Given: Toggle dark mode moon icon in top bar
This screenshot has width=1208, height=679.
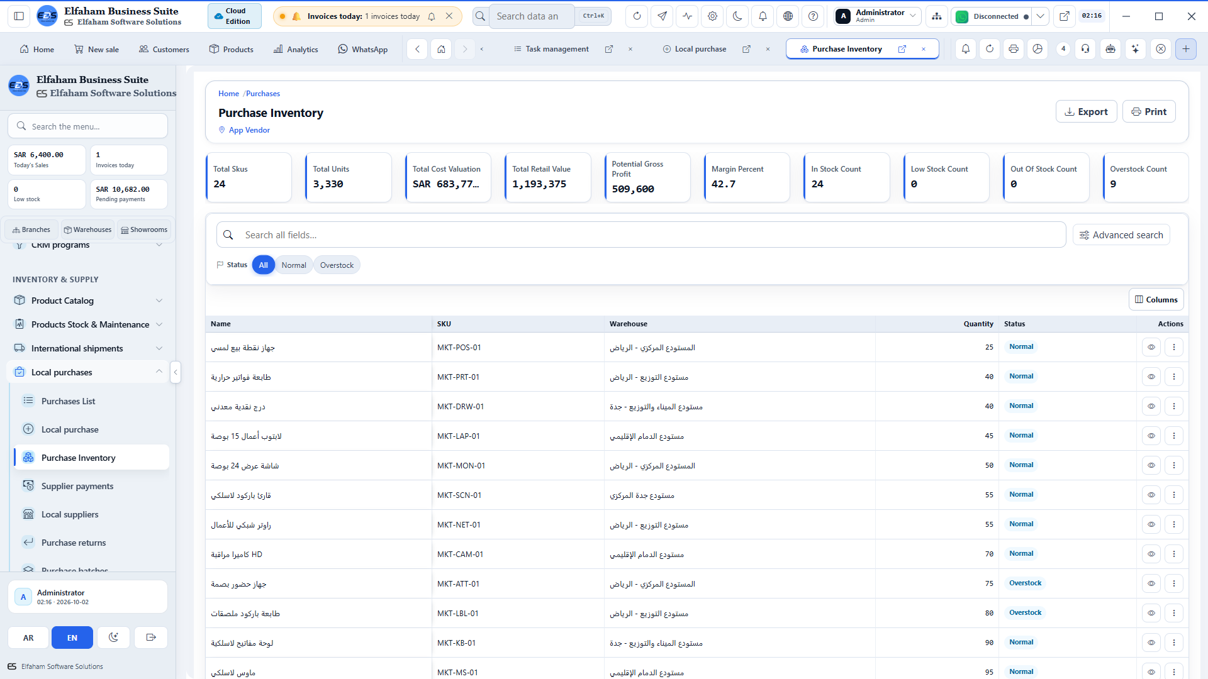Looking at the screenshot, I should 737,16.
